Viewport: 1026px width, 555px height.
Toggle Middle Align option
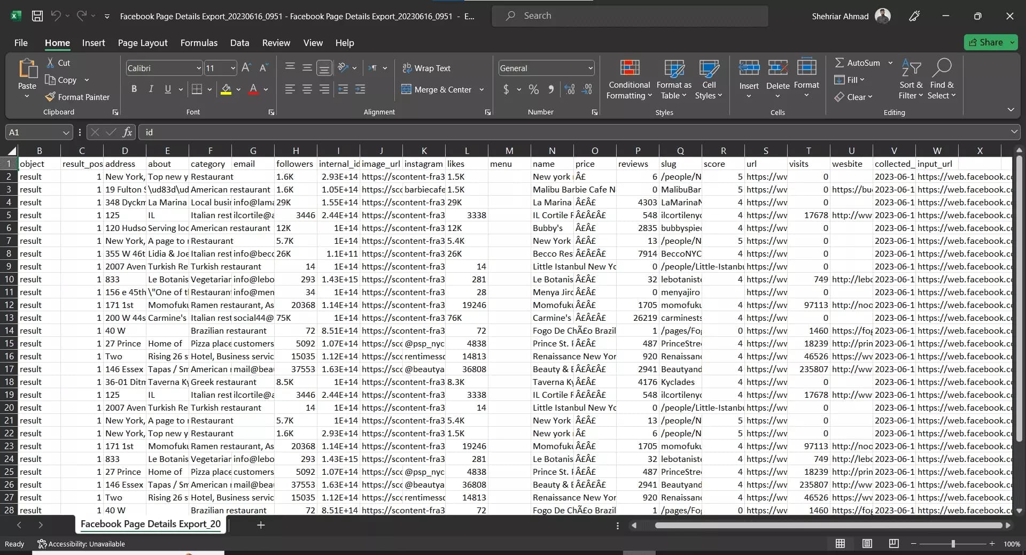[307, 68]
